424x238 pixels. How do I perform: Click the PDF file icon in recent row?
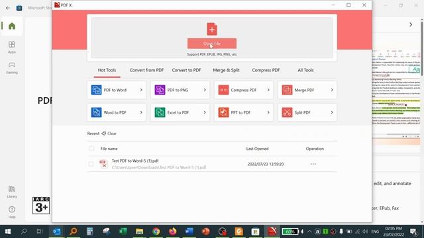pos(103,164)
